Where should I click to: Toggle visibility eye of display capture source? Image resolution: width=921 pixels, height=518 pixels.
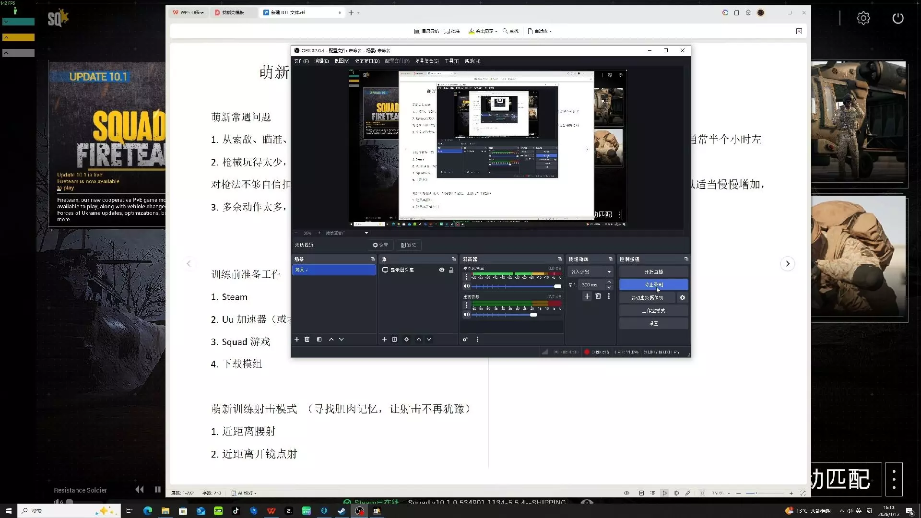[441, 270]
